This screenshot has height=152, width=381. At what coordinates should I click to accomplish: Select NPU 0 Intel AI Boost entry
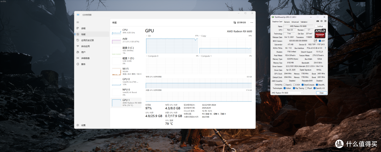pyautogui.click(x=126, y=92)
